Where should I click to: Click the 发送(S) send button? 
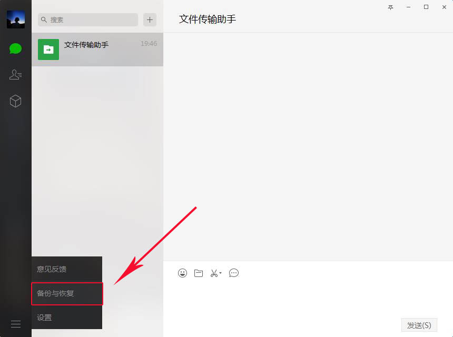[419, 324]
